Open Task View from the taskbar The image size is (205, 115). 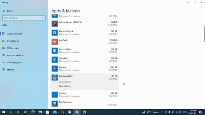(x=25, y=112)
